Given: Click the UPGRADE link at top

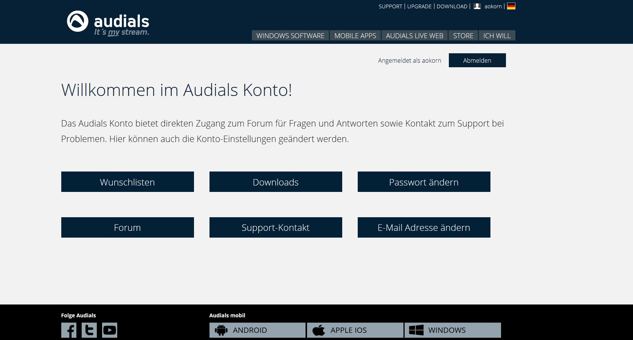Looking at the screenshot, I should click(x=419, y=6).
